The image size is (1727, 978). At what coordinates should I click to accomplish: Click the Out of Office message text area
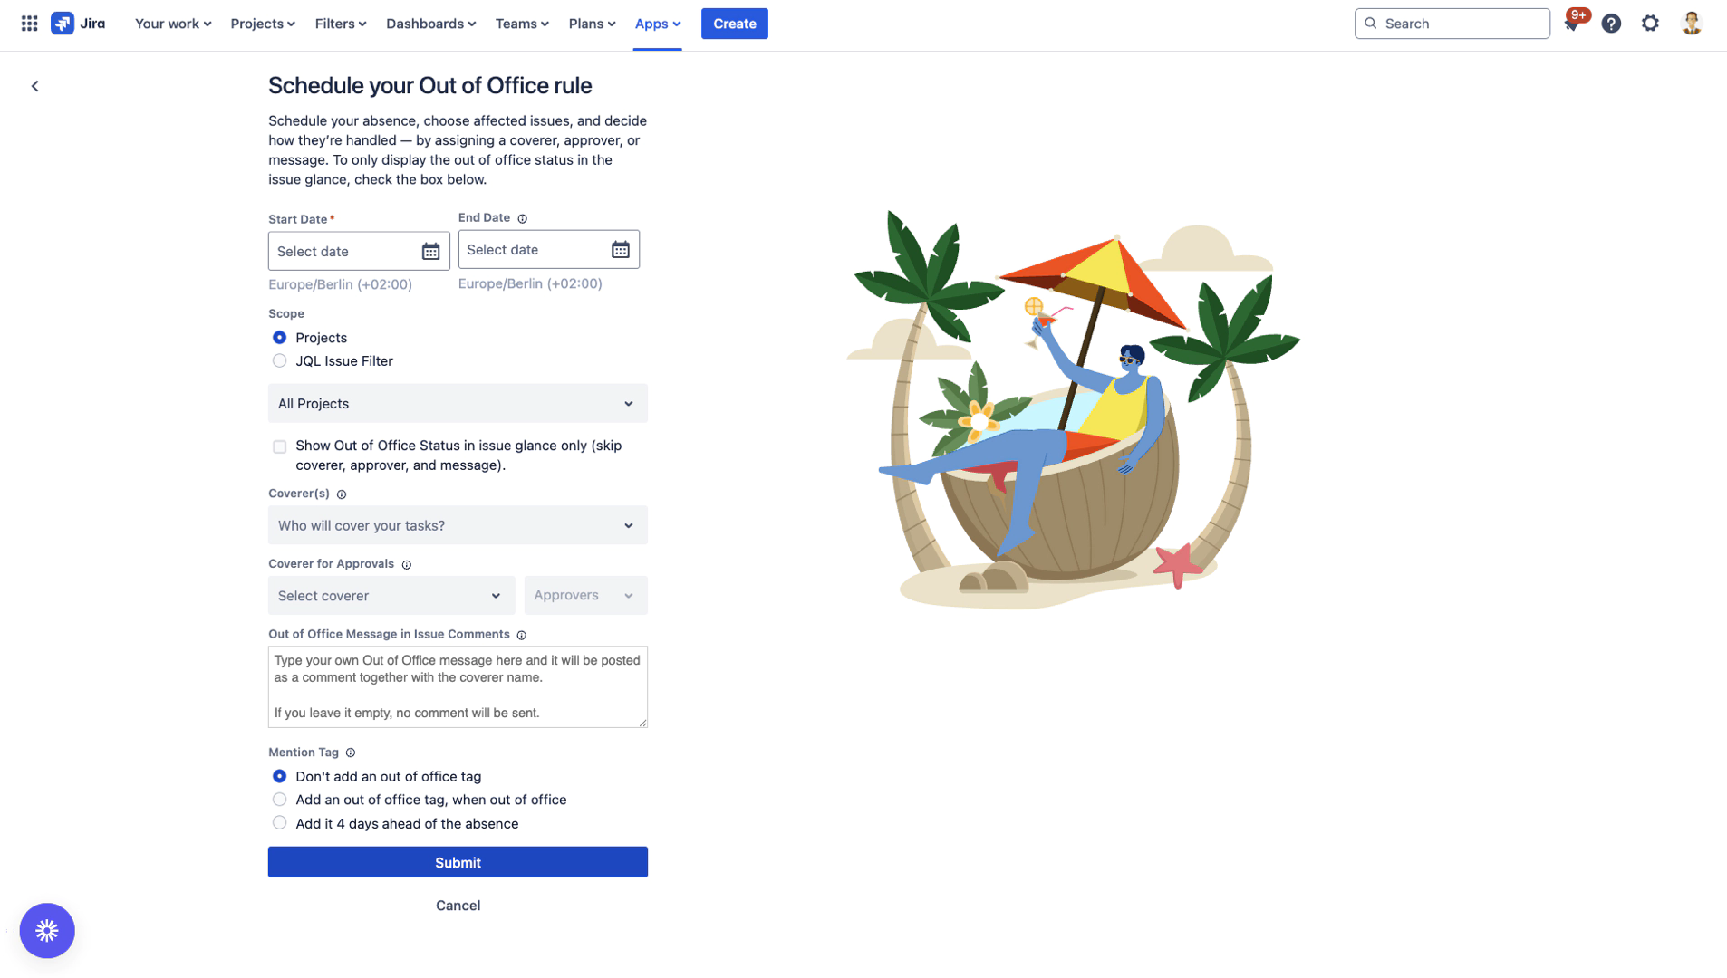pyautogui.click(x=458, y=686)
